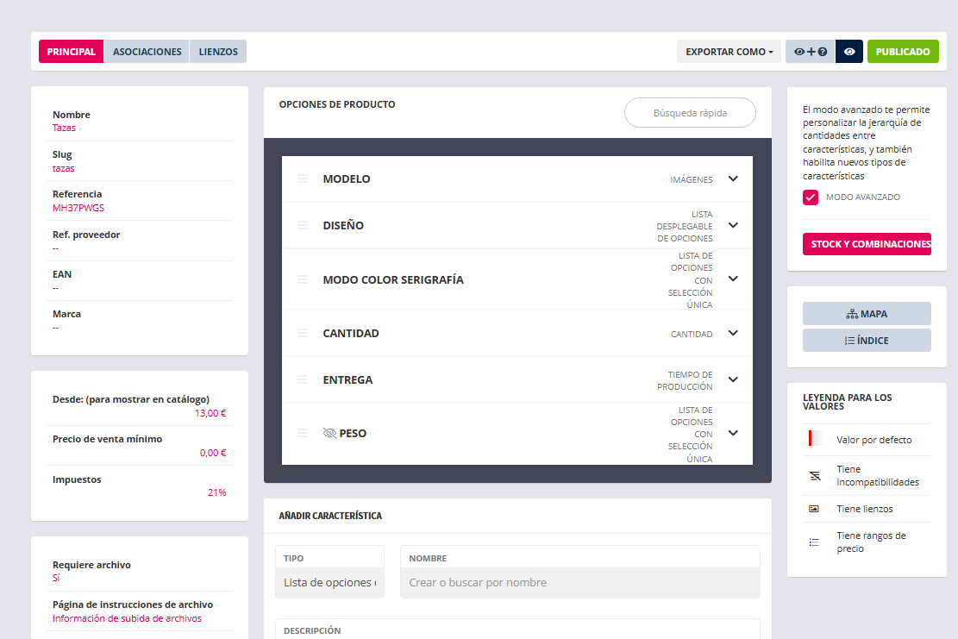Expand the MODELO option chevron
This screenshot has width=958, height=639.
click(733, 179)
